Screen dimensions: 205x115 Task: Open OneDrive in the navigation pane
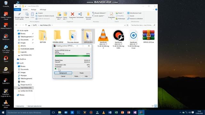(x=23, y=59)
